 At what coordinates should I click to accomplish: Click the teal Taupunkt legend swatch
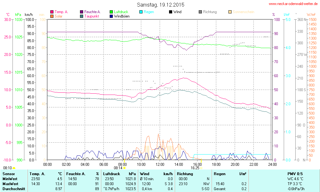point(82,16)
